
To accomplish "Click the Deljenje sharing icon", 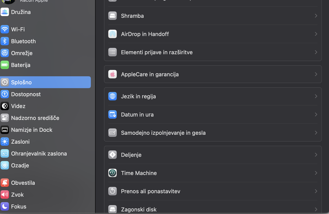I will (x=113, y=155).
